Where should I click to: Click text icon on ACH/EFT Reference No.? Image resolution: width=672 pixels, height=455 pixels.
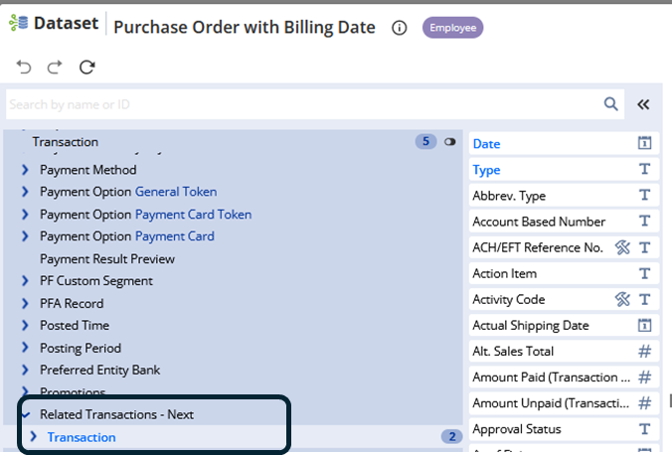(x=644, y=247)
